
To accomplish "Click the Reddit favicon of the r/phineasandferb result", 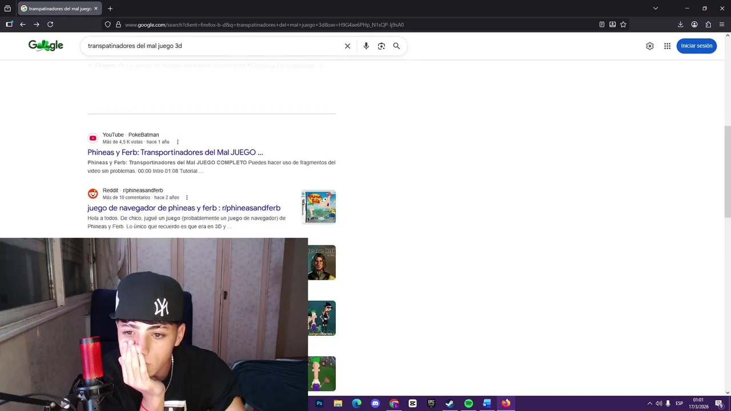I will 93,194.
